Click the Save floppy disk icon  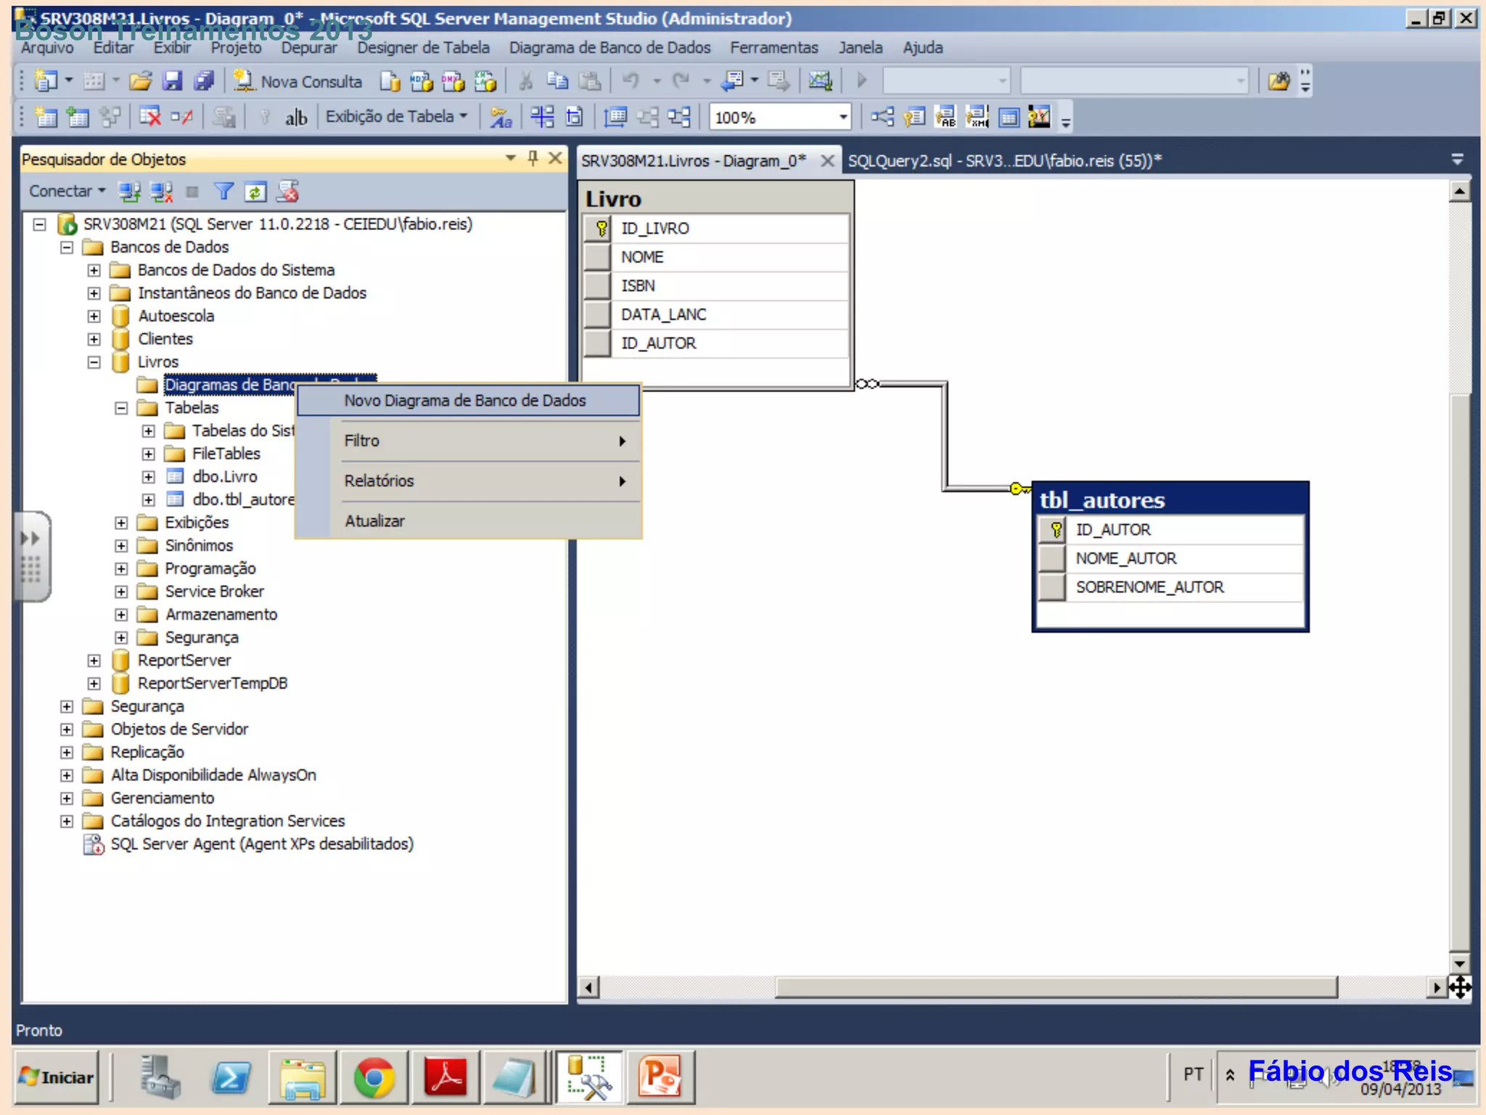pos(172,81)
